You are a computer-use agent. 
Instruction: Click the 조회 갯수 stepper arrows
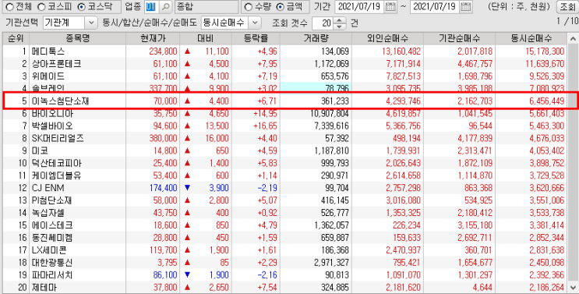pyautogui.click(x=339, y=23)
